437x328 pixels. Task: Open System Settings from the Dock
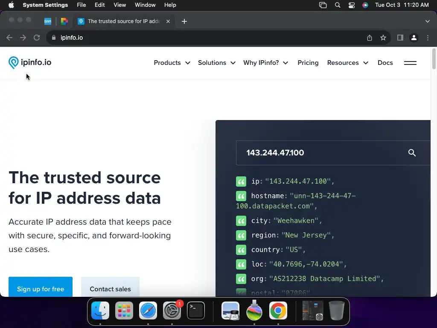click(172, 310)
